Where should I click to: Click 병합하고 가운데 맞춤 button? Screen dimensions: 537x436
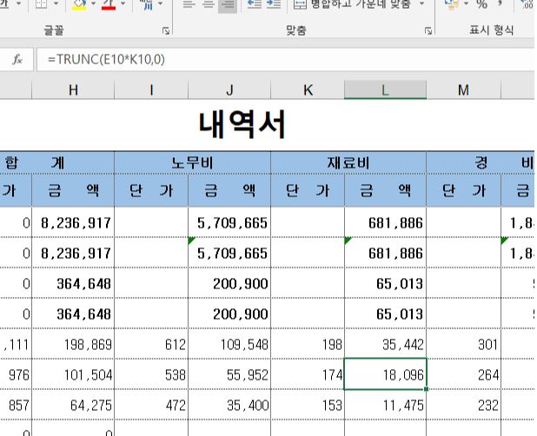pos(353,4)
